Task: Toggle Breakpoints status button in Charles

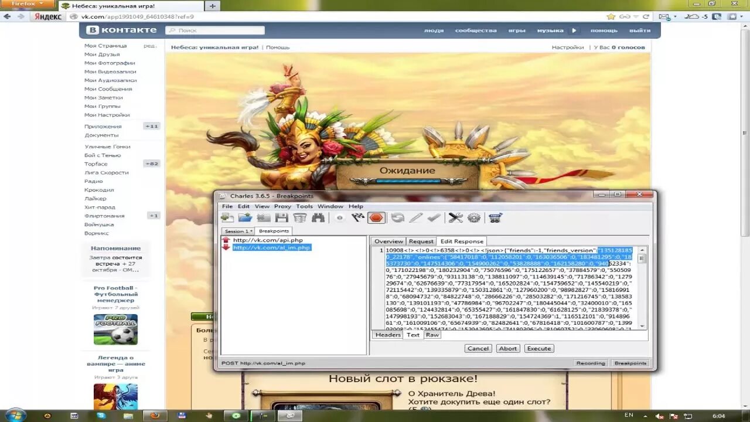Action: click(630, 363)
